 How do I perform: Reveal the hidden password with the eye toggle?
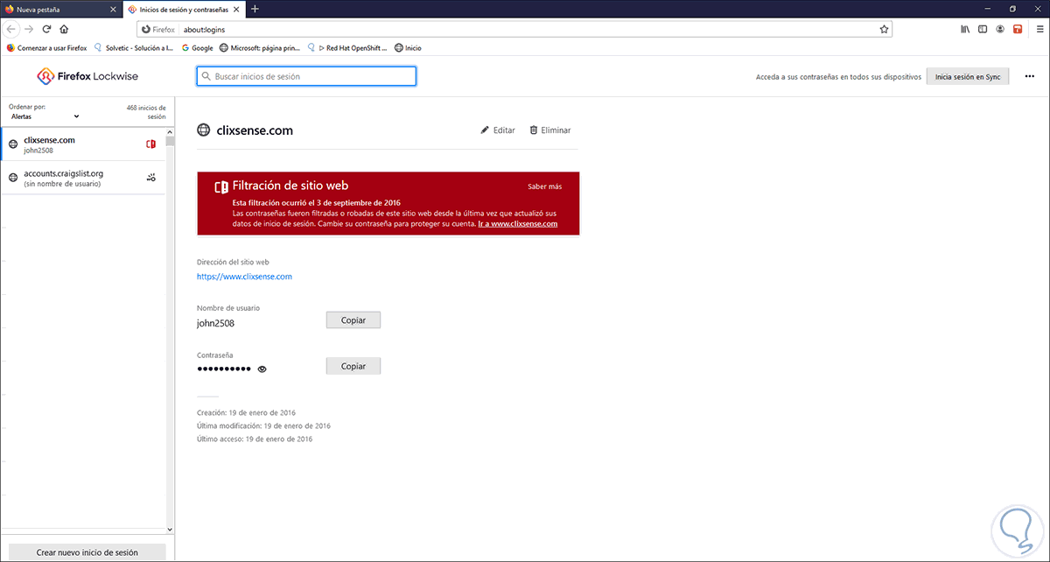click(262, 369)
